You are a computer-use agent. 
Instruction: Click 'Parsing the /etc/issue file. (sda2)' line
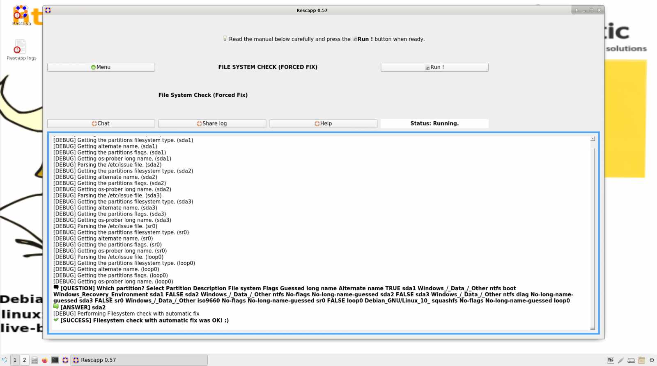(108, 165)
